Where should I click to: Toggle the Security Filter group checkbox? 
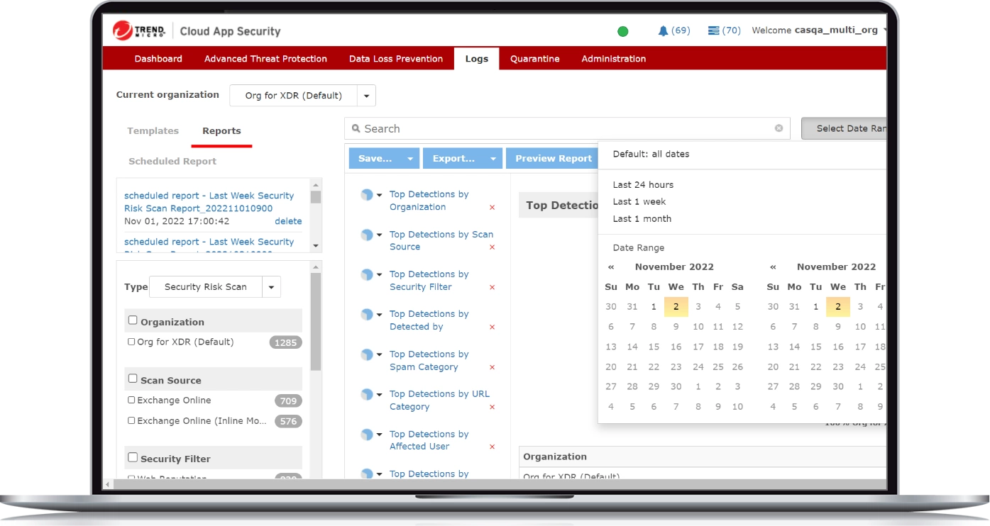point(133,458)
